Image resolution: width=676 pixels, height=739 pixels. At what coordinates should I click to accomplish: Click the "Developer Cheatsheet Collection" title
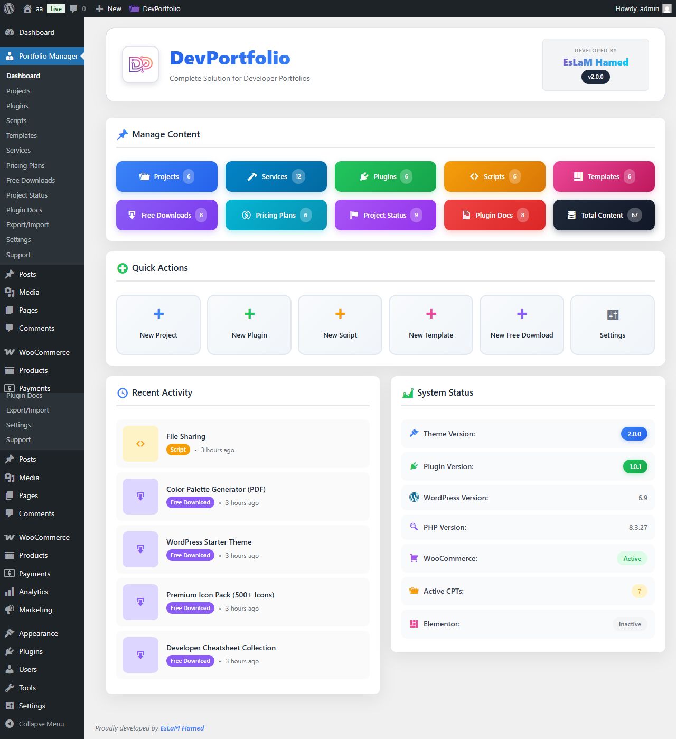coord(221,648)
